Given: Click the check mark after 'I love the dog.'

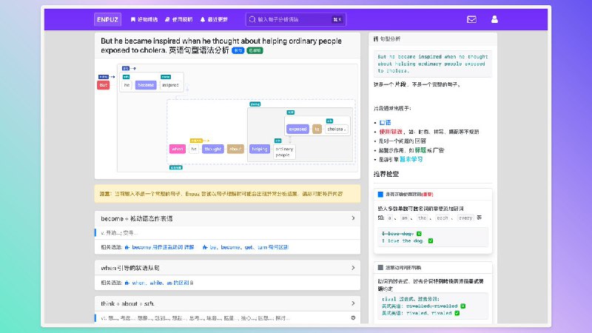Looking at the screenshot, I should pos(431,240).
